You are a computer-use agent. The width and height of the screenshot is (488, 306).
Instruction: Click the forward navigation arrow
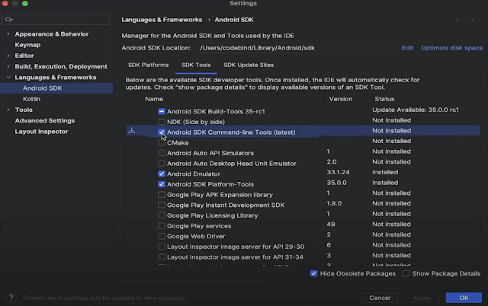pyautogui.click(x=474, y=21)
